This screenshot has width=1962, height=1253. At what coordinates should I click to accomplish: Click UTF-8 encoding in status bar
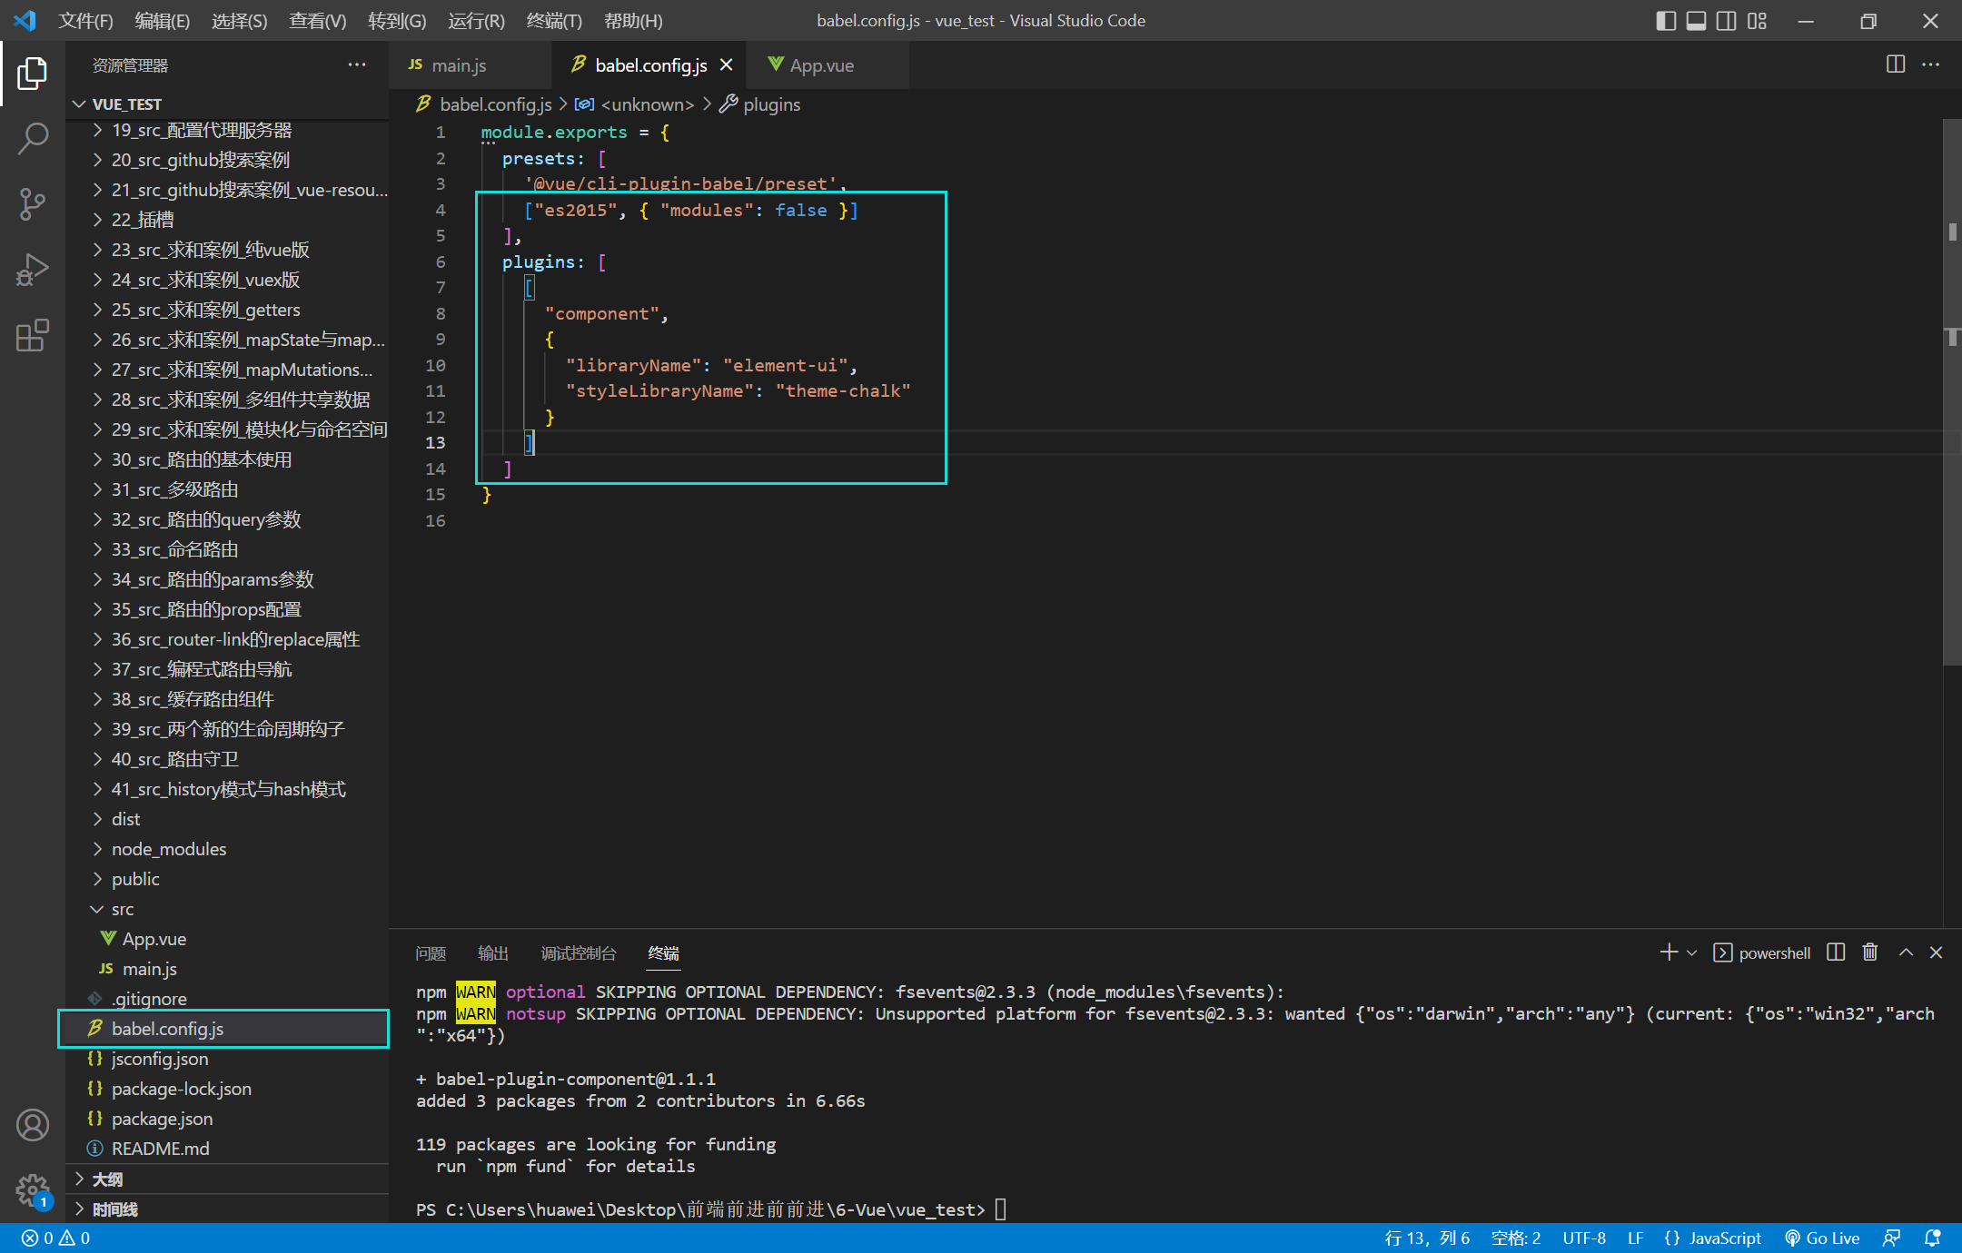(x=1584, y=1238)
